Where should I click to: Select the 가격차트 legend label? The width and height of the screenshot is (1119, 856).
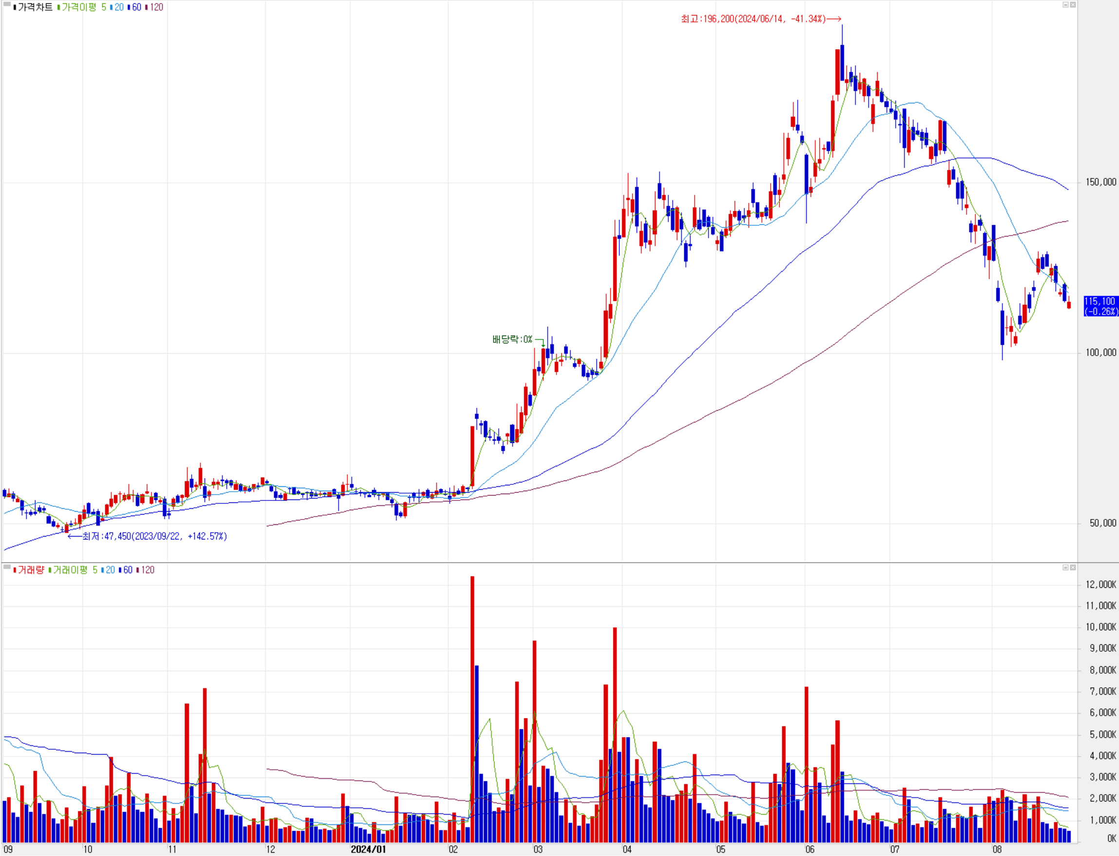pyautogui.click(x=35, y=7)
